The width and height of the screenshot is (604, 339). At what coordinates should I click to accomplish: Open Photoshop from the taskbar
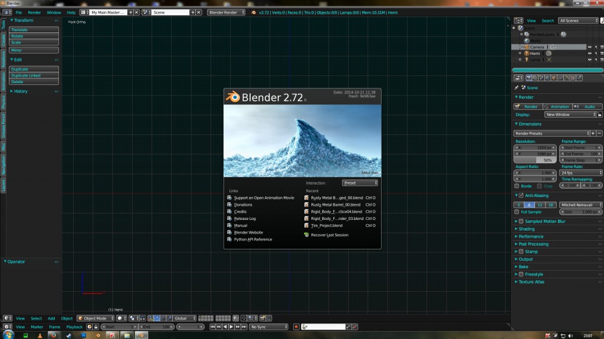(x=84, y=335)
